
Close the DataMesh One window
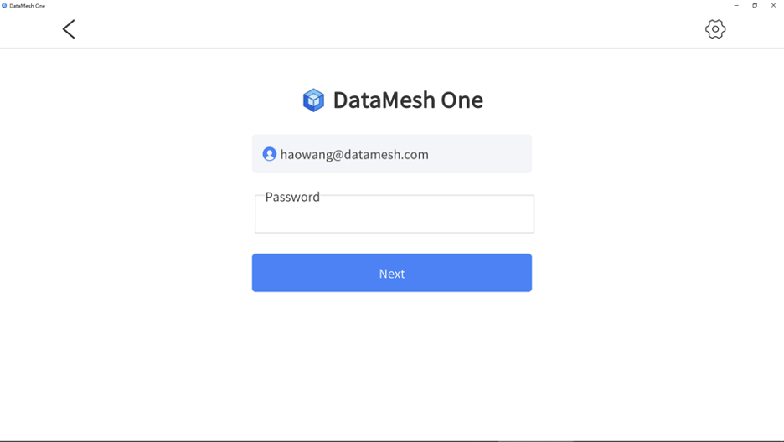click(x=773, y=6)
